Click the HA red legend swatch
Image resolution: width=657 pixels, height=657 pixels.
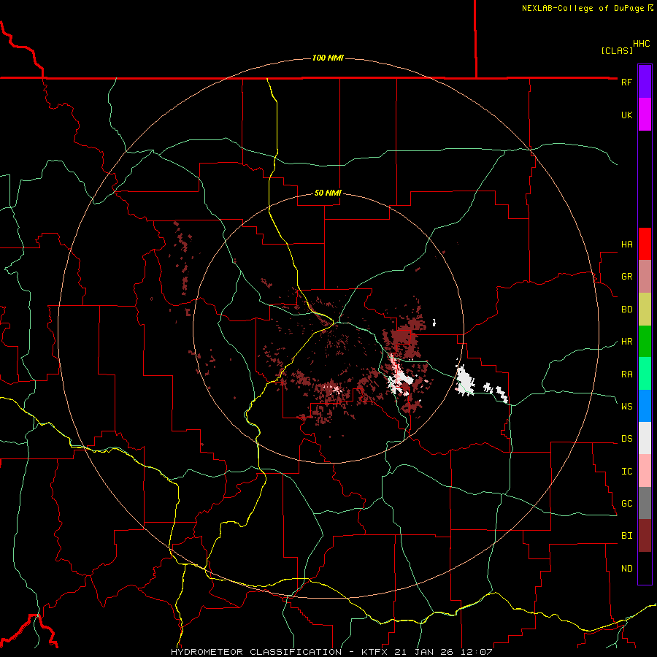pyautogui.click(x=645, y=244)
